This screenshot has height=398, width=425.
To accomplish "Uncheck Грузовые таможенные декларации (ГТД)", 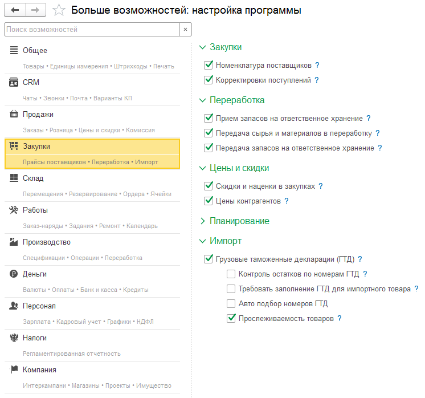I will 208,259.
